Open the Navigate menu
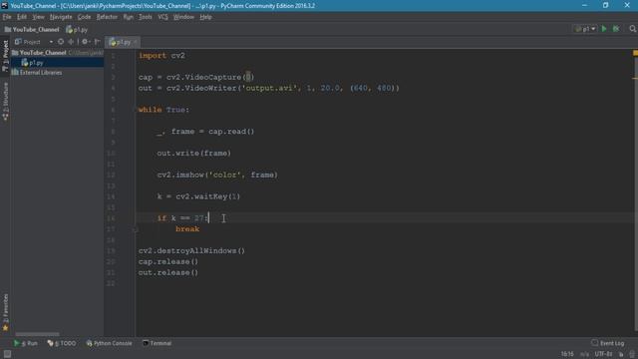638x359 pixels. click(x=61, y=17)
